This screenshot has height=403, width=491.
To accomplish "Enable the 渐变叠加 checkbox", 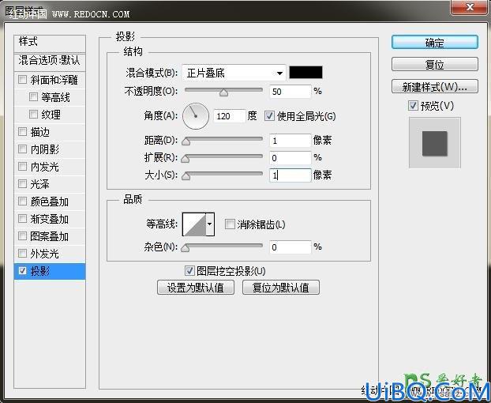I will click(23, 218).
